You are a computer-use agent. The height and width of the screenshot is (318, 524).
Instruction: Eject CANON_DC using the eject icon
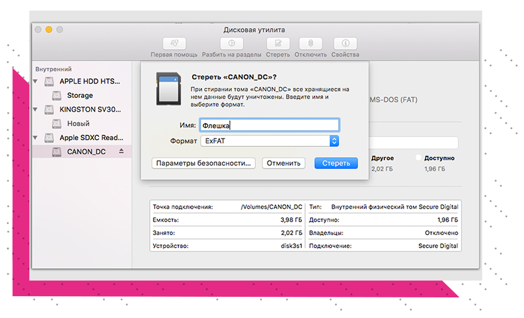coord(121,152)
